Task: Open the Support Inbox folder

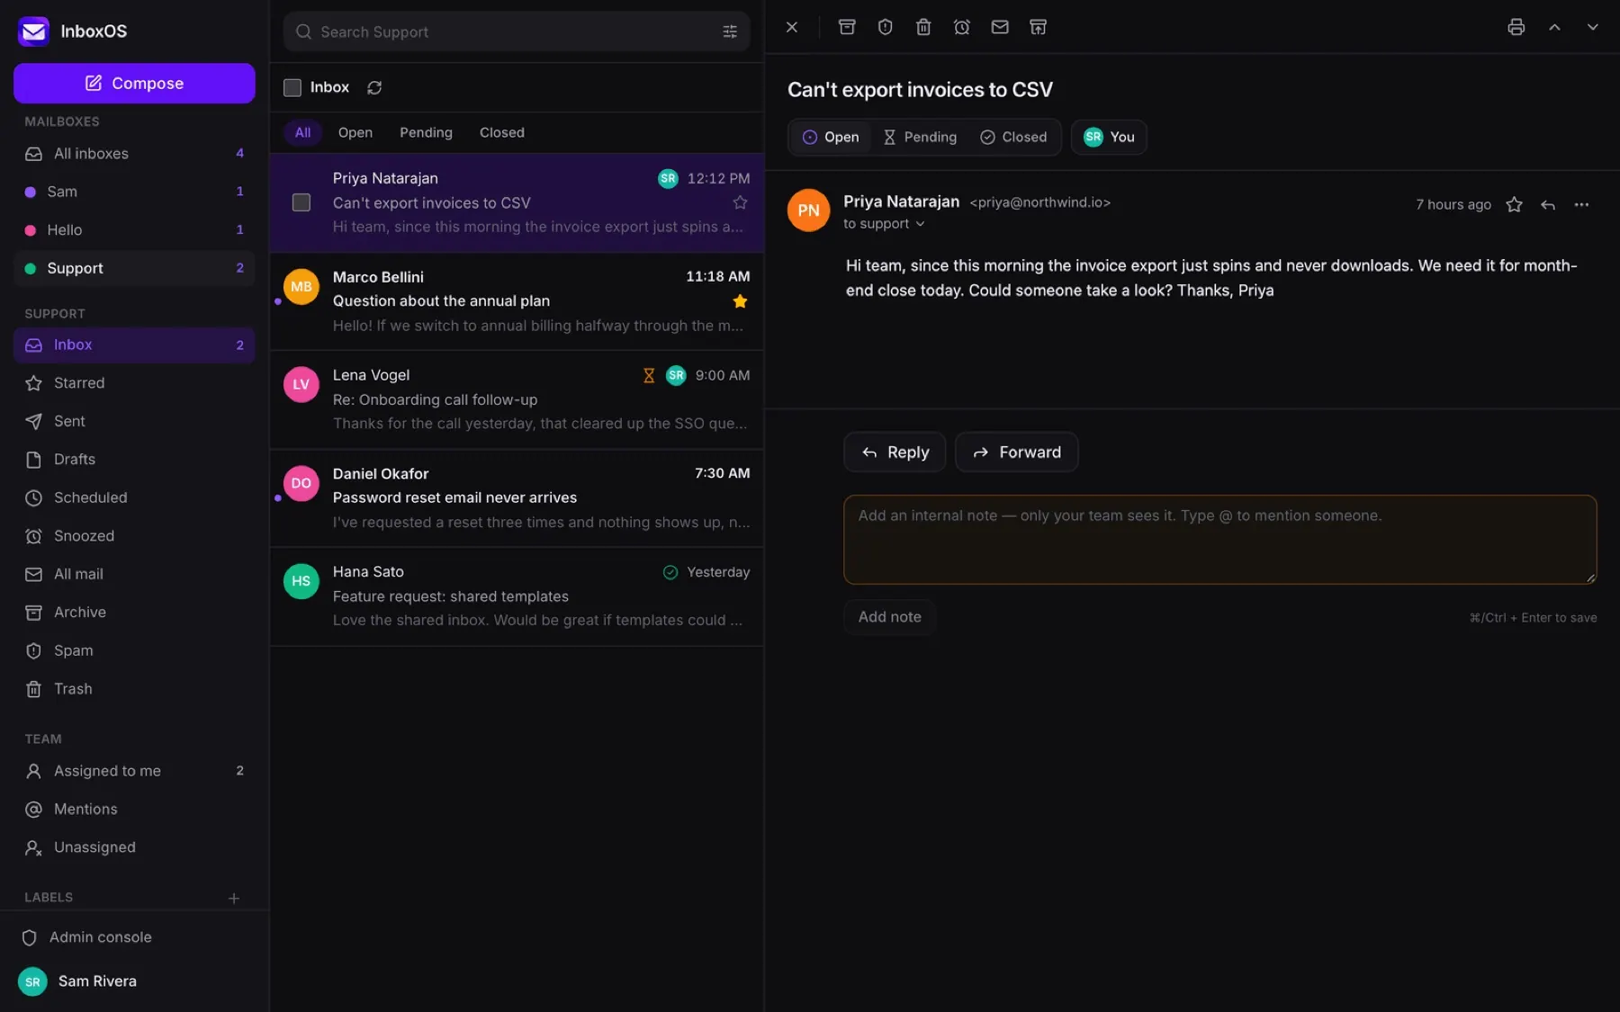Action: 134,345
